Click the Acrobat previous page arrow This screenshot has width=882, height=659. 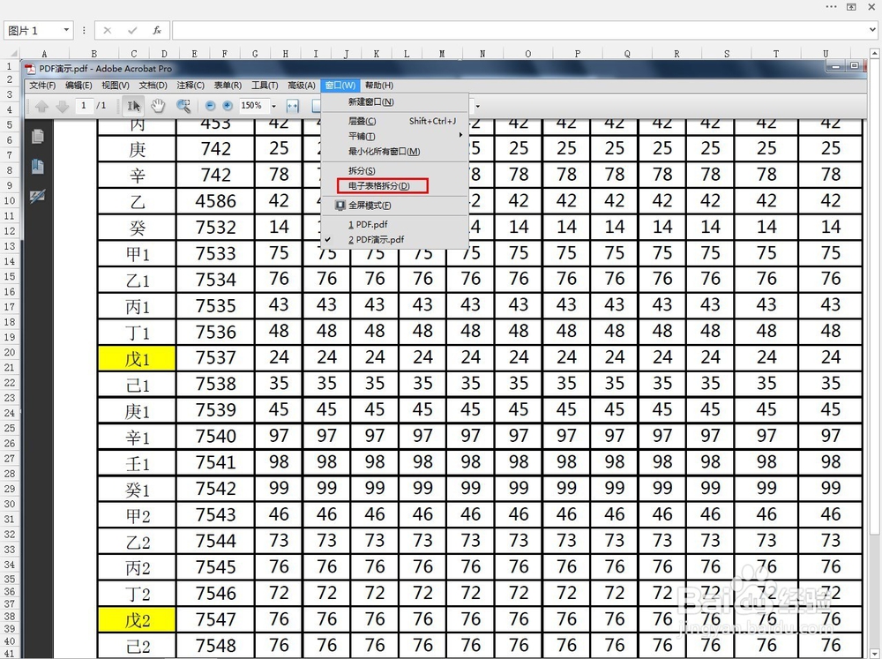[x=41, y=106]
